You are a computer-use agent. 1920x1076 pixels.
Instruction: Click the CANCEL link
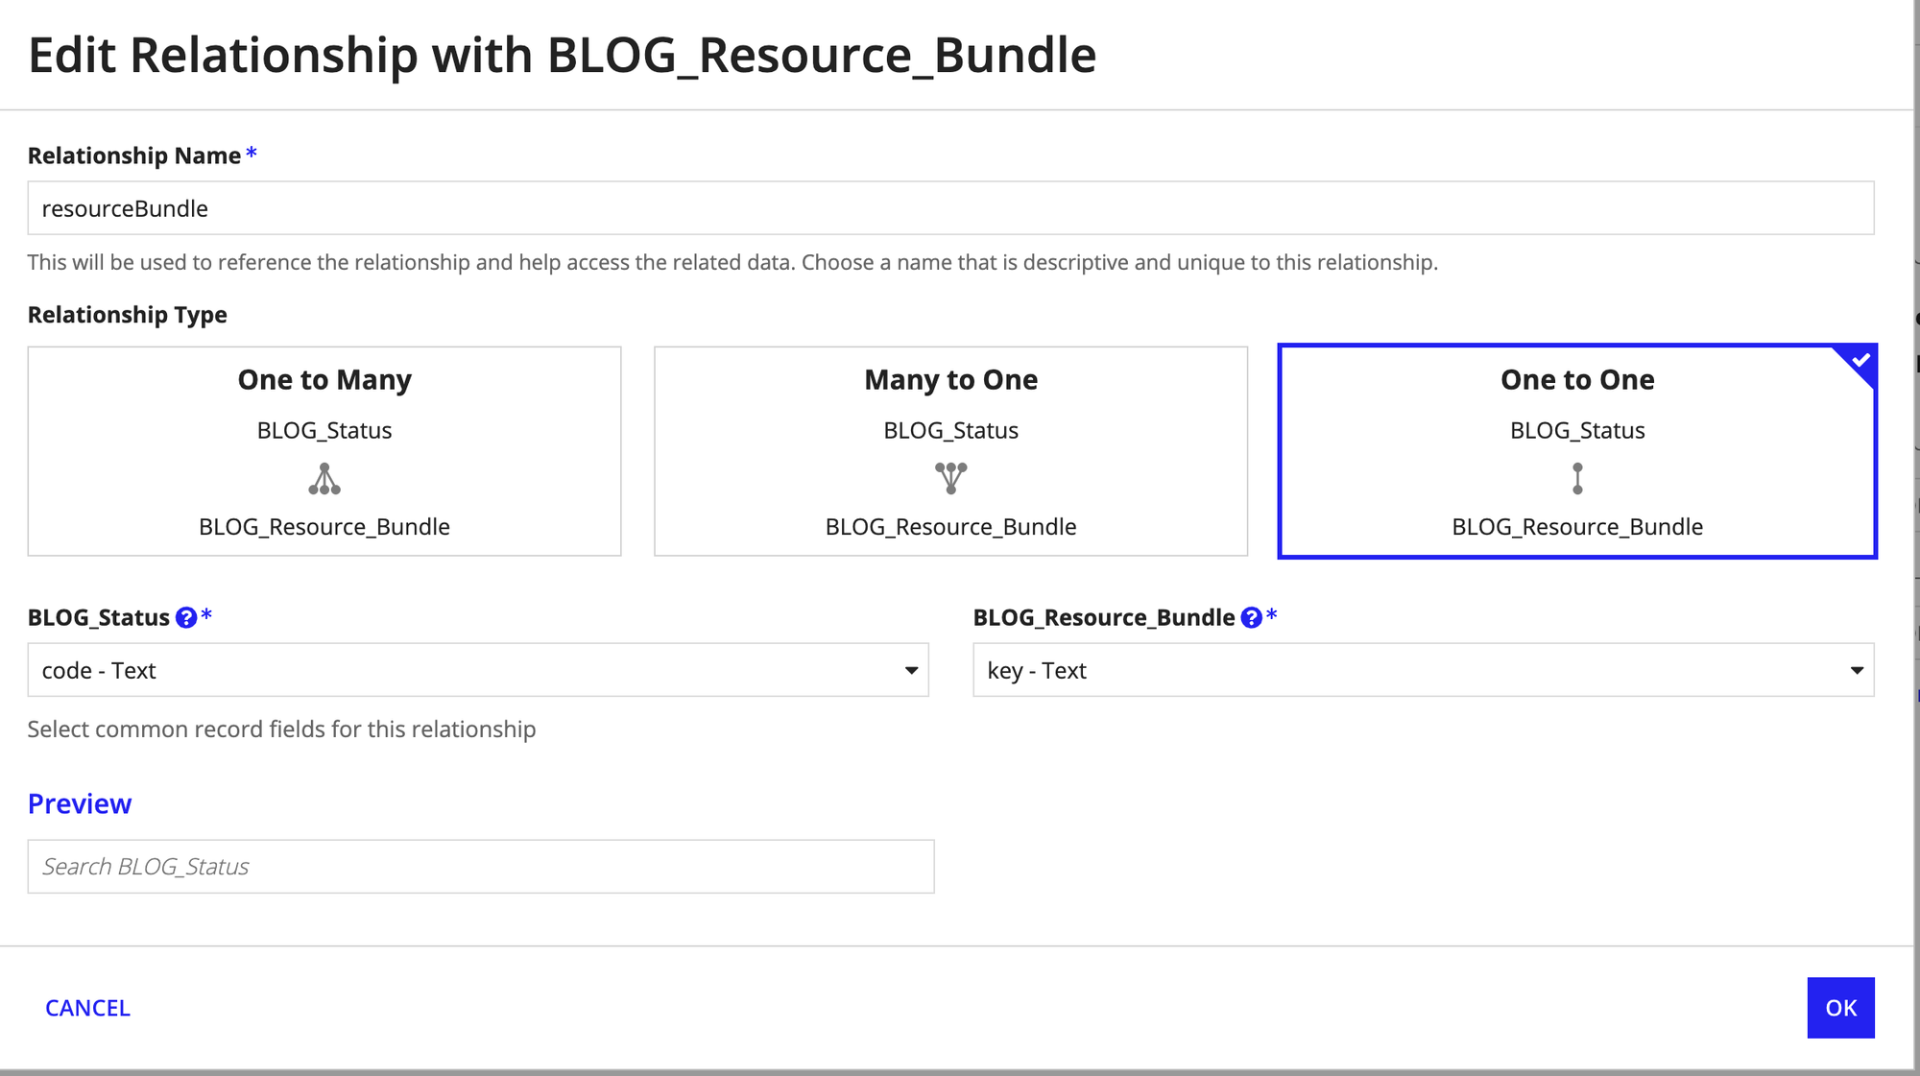(x=87, y=1008)
